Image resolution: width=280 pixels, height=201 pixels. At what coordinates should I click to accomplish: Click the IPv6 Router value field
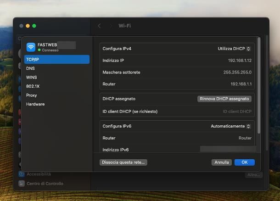[245, 138]
